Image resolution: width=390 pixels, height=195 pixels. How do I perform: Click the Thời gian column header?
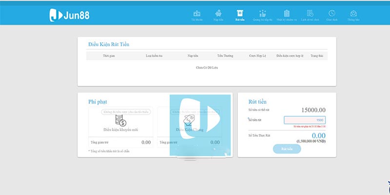coord(109,56)
